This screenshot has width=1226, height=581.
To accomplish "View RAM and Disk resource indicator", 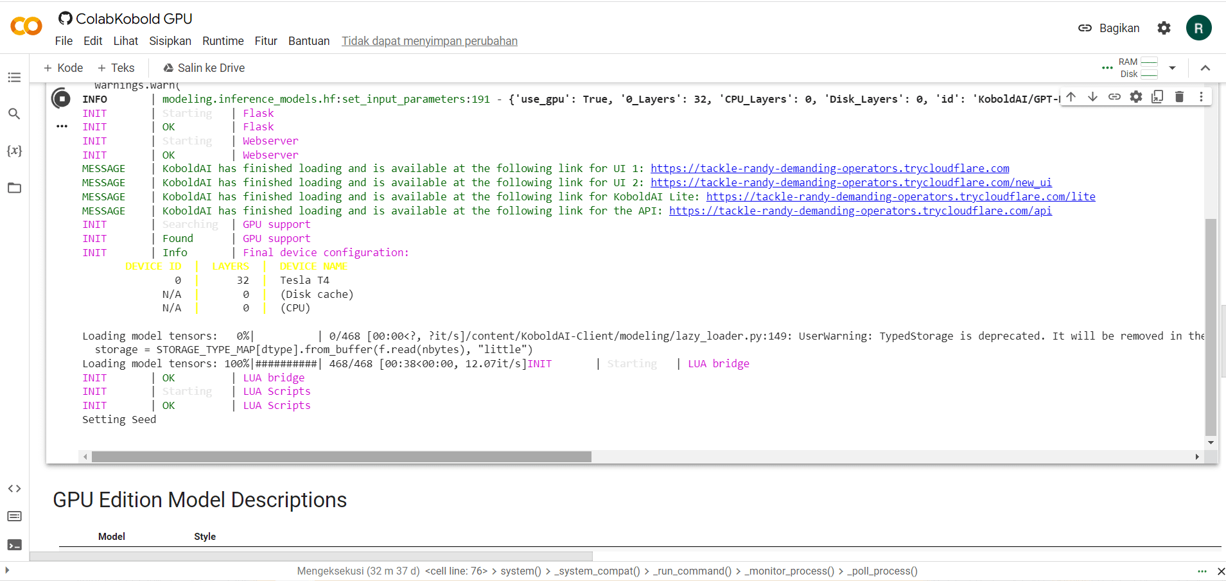I will click(x=1137, y=68).
